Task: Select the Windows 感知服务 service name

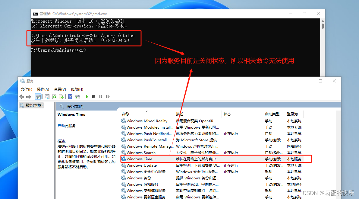Action: 142,184
